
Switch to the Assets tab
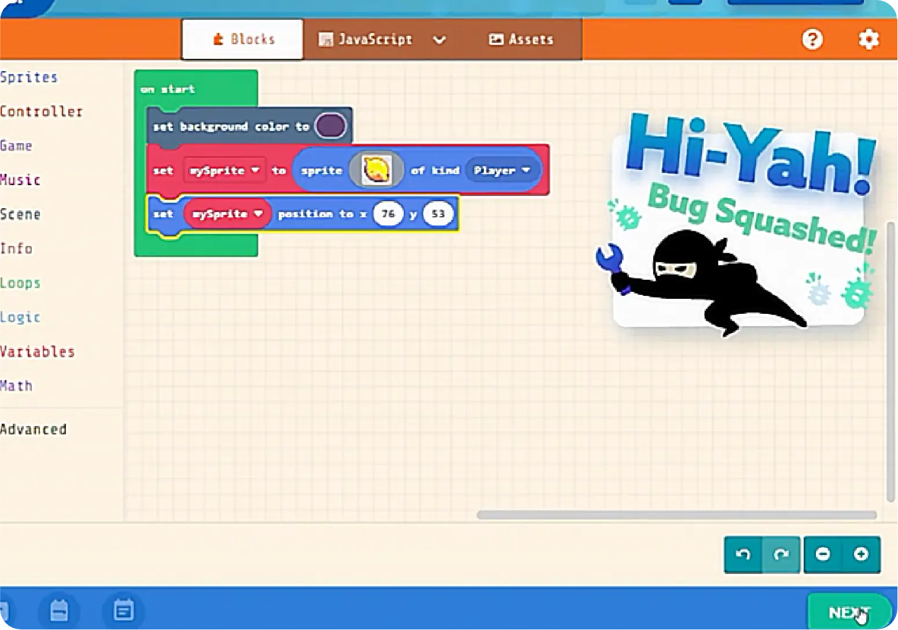(521, 39)
